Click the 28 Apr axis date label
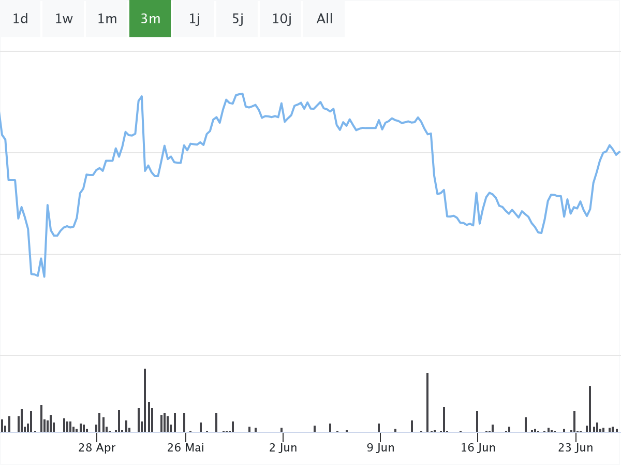The image size is (621, 466). [97, 447]
